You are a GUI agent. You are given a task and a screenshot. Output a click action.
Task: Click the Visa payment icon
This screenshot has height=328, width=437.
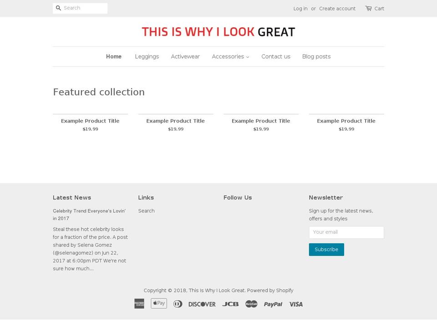[296, 304]
